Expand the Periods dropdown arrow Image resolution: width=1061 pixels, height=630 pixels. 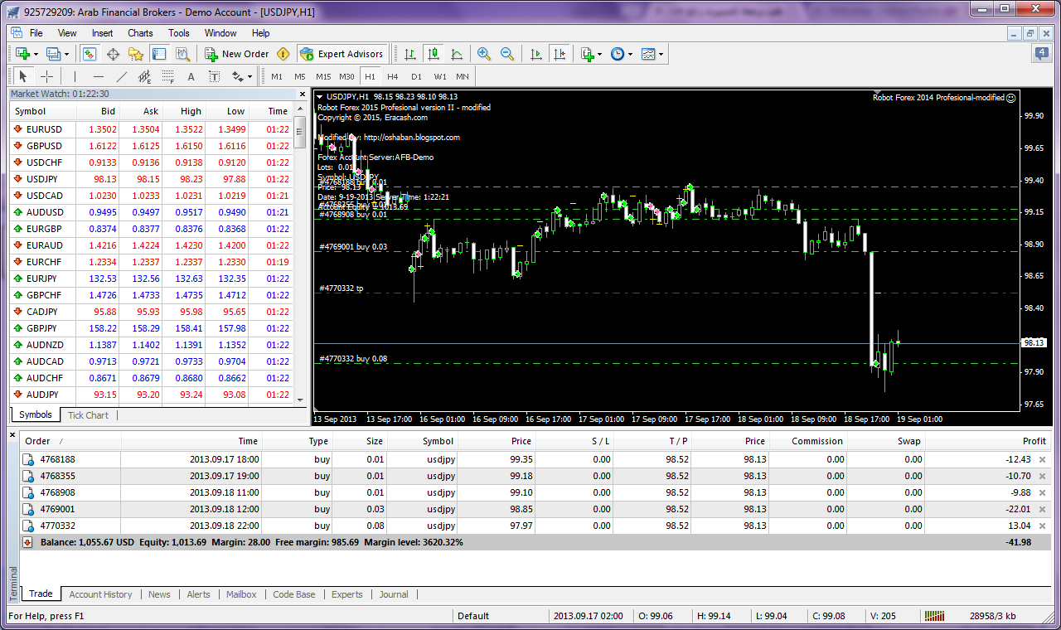630,54
